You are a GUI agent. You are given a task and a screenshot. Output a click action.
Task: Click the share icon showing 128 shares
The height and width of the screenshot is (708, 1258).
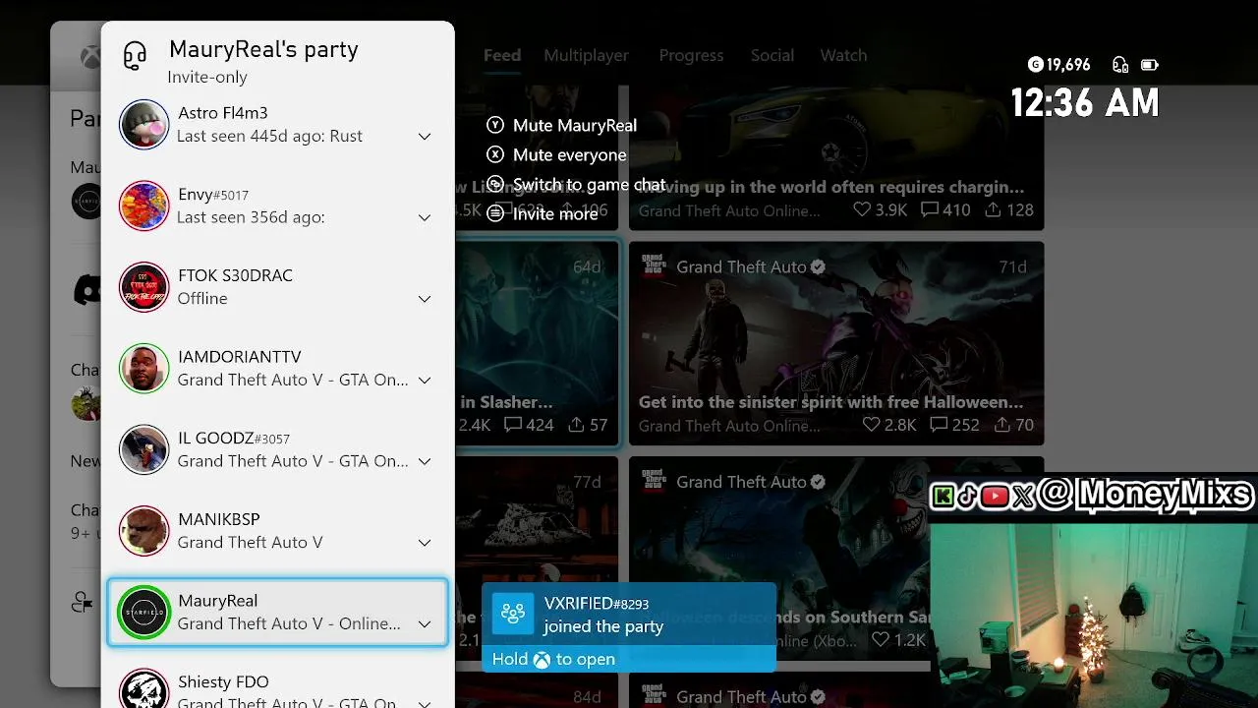pyautogui.click(x=993, y=209)
